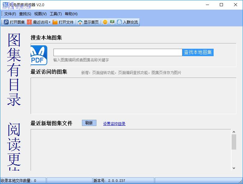Open the 工具(T) menu
Image resolution: width=243 pixels, height=184 pixels.
(x=56, y=14)
